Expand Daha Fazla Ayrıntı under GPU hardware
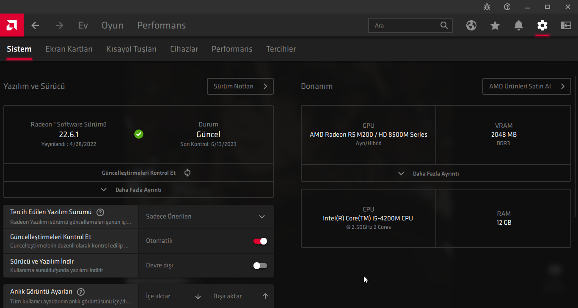Image resolution: width=578 pixels, height=308 pixels. pyautogui.click(x=436, y=173)
